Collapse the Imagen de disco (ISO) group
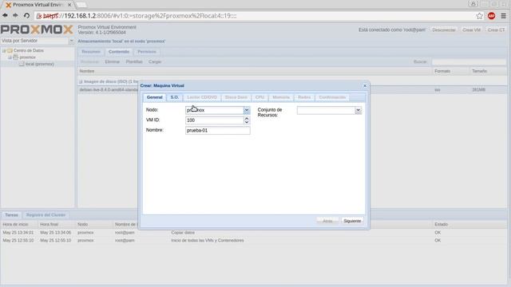The image size is (511, 287). click(x=81, y=81)
